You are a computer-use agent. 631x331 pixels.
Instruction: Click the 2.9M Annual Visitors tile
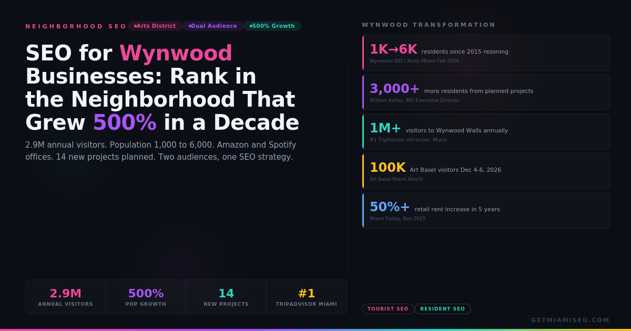66,297
